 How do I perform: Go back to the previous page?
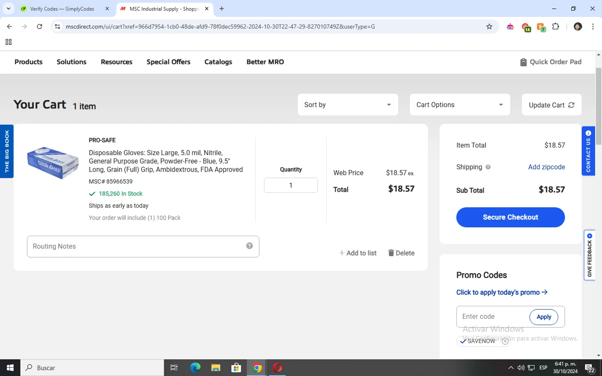tap(9, 26)
